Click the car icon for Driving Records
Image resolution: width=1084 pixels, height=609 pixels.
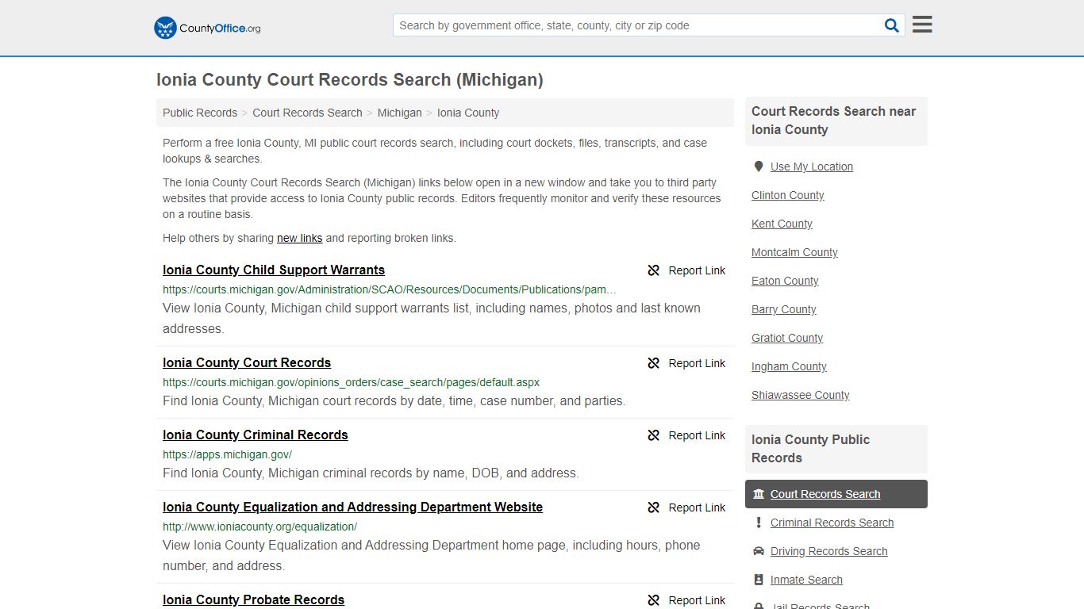click(759, 551)
